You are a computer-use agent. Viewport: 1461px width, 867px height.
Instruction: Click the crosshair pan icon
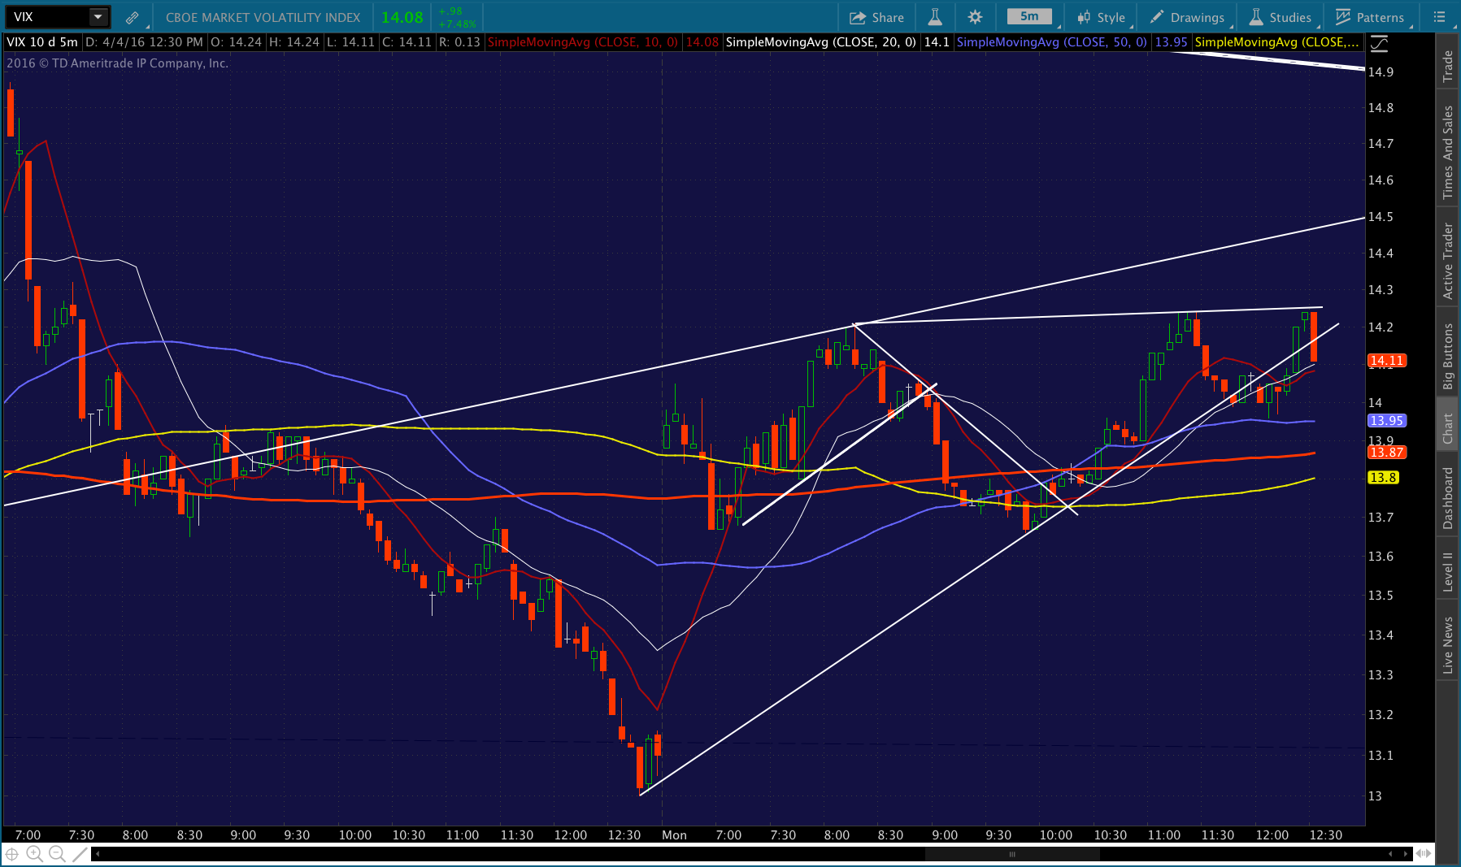tap(12, 854)
